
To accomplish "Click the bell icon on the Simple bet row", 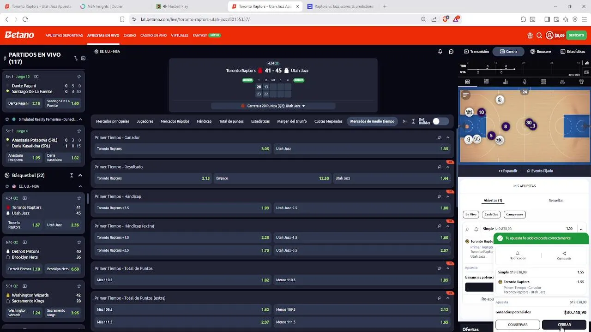I will [476, 229].
